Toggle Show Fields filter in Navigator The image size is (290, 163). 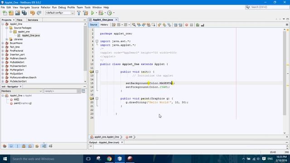11,146
